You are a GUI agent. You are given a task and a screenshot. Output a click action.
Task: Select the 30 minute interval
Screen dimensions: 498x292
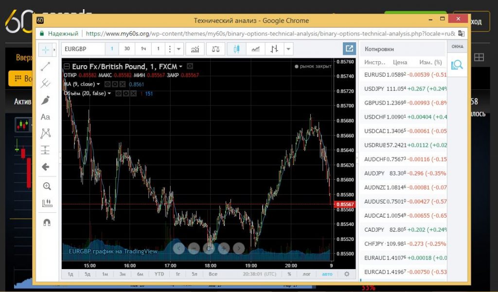click(x=127, y=49)
